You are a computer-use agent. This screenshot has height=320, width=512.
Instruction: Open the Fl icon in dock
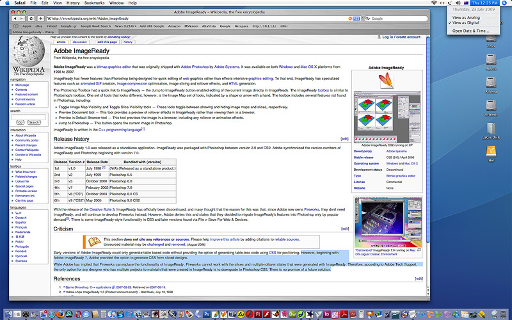259,314
